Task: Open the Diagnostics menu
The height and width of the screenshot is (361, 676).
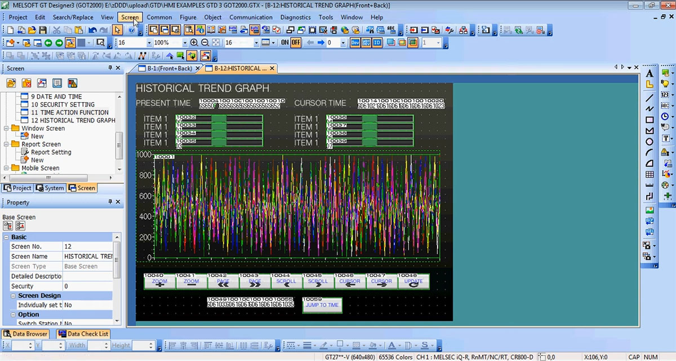Action: pos(295,17)
